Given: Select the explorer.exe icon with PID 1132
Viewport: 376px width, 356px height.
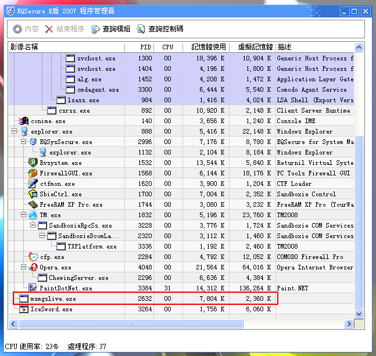Looking at the screenshot, I should [x=42, y=152].
